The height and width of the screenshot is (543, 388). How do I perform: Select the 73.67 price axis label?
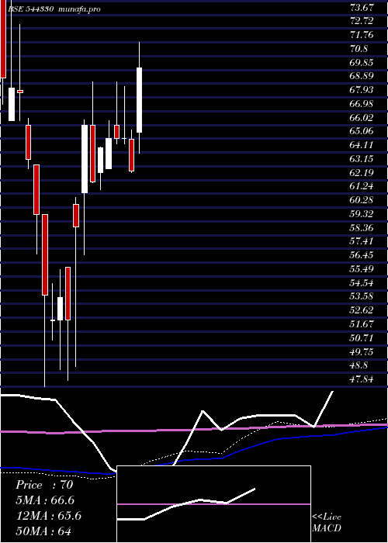pyautogui.click(x=362, y=7)
